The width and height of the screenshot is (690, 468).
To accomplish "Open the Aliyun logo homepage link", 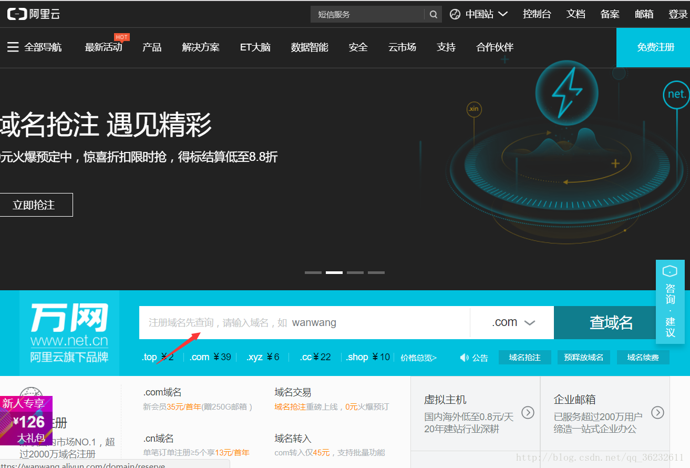I will pyautogui.click(x=34, y=14).
